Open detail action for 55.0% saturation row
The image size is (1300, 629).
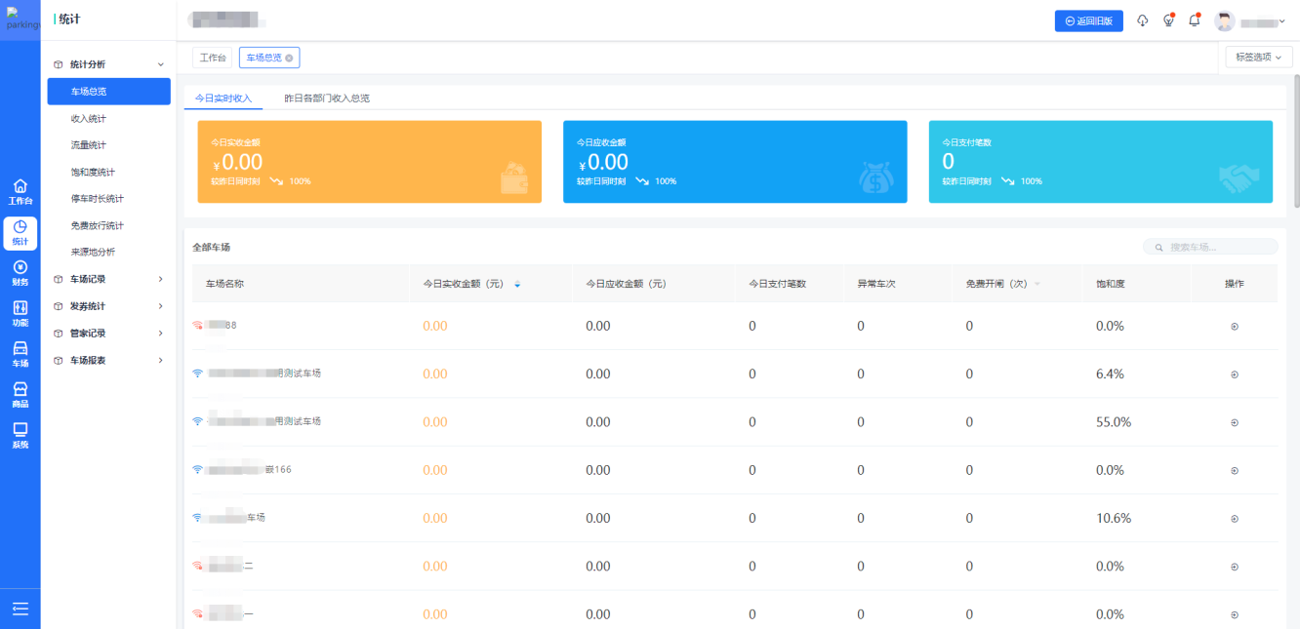click(1235, 422)
